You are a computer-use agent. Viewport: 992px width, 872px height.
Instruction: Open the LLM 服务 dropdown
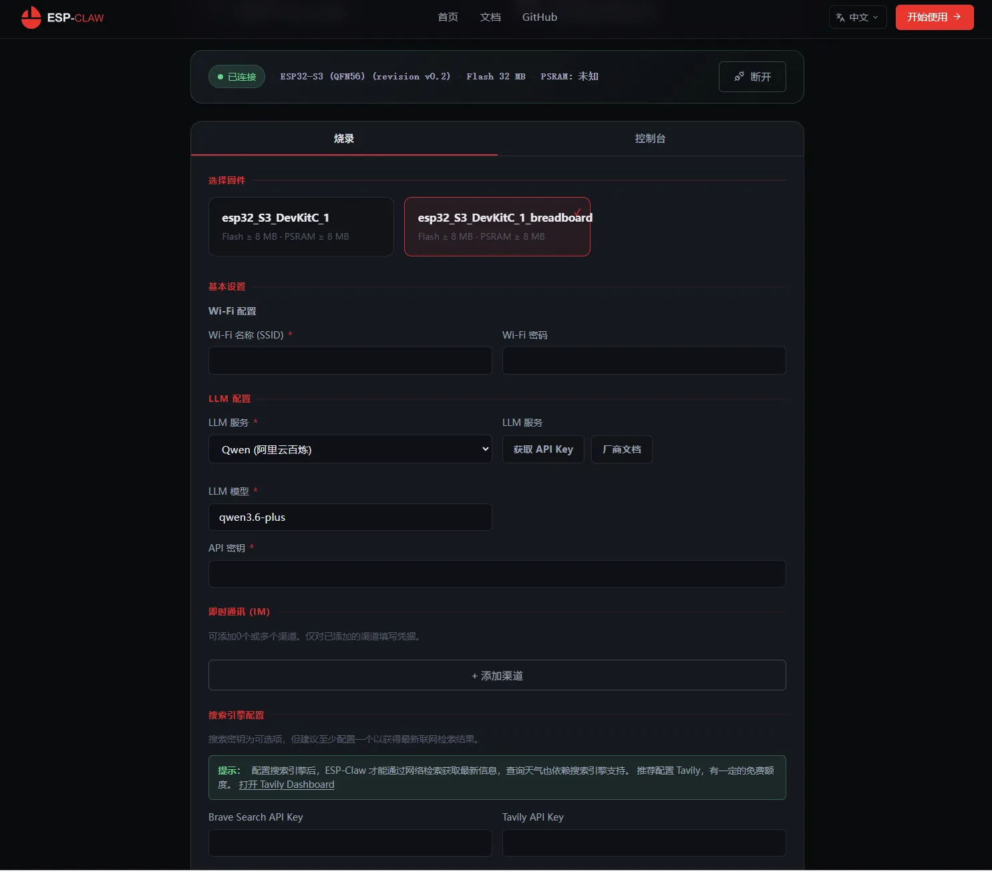pyautogui.click(x=350, y=449)
